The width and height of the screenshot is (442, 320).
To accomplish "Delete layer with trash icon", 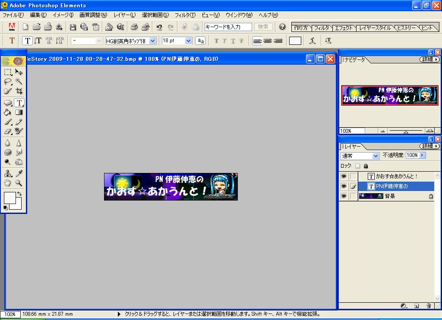I will point(429,306).
